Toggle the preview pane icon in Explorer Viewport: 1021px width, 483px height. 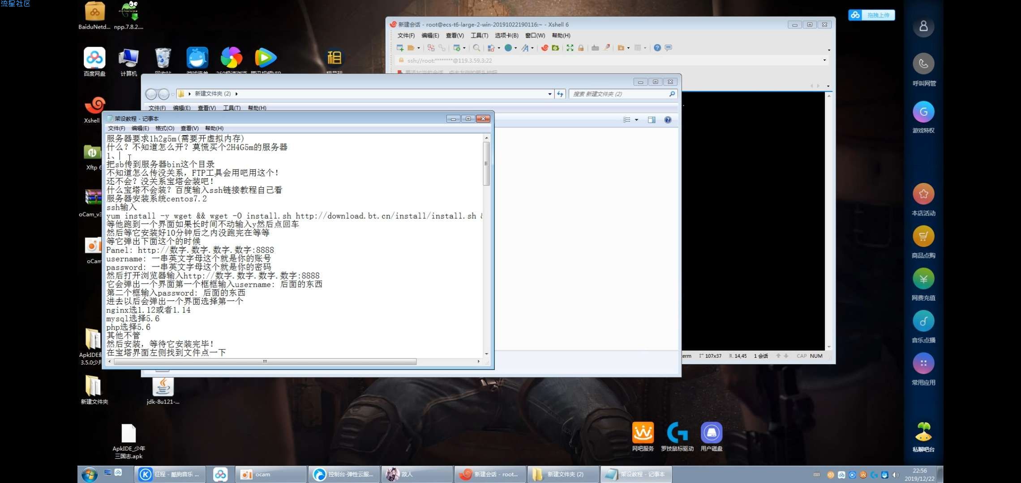point(652,120)
